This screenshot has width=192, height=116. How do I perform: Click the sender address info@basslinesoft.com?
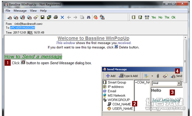coord(28,24)
